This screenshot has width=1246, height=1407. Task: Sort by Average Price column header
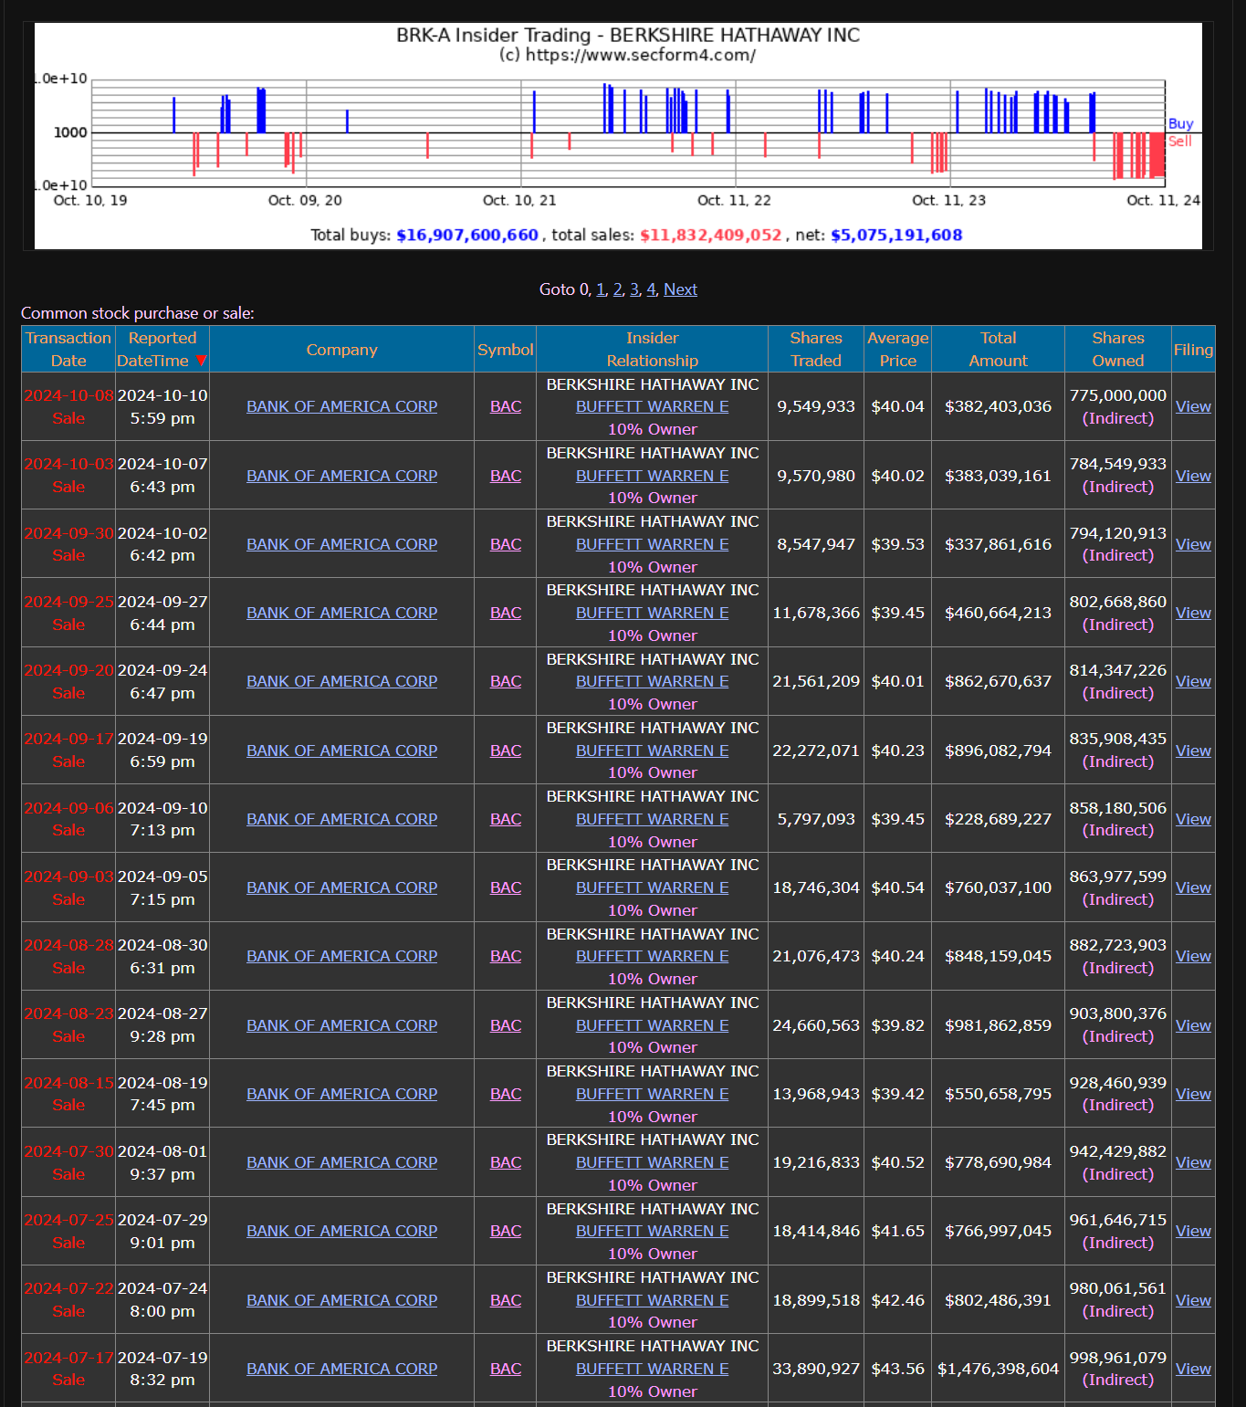point(897,350)
